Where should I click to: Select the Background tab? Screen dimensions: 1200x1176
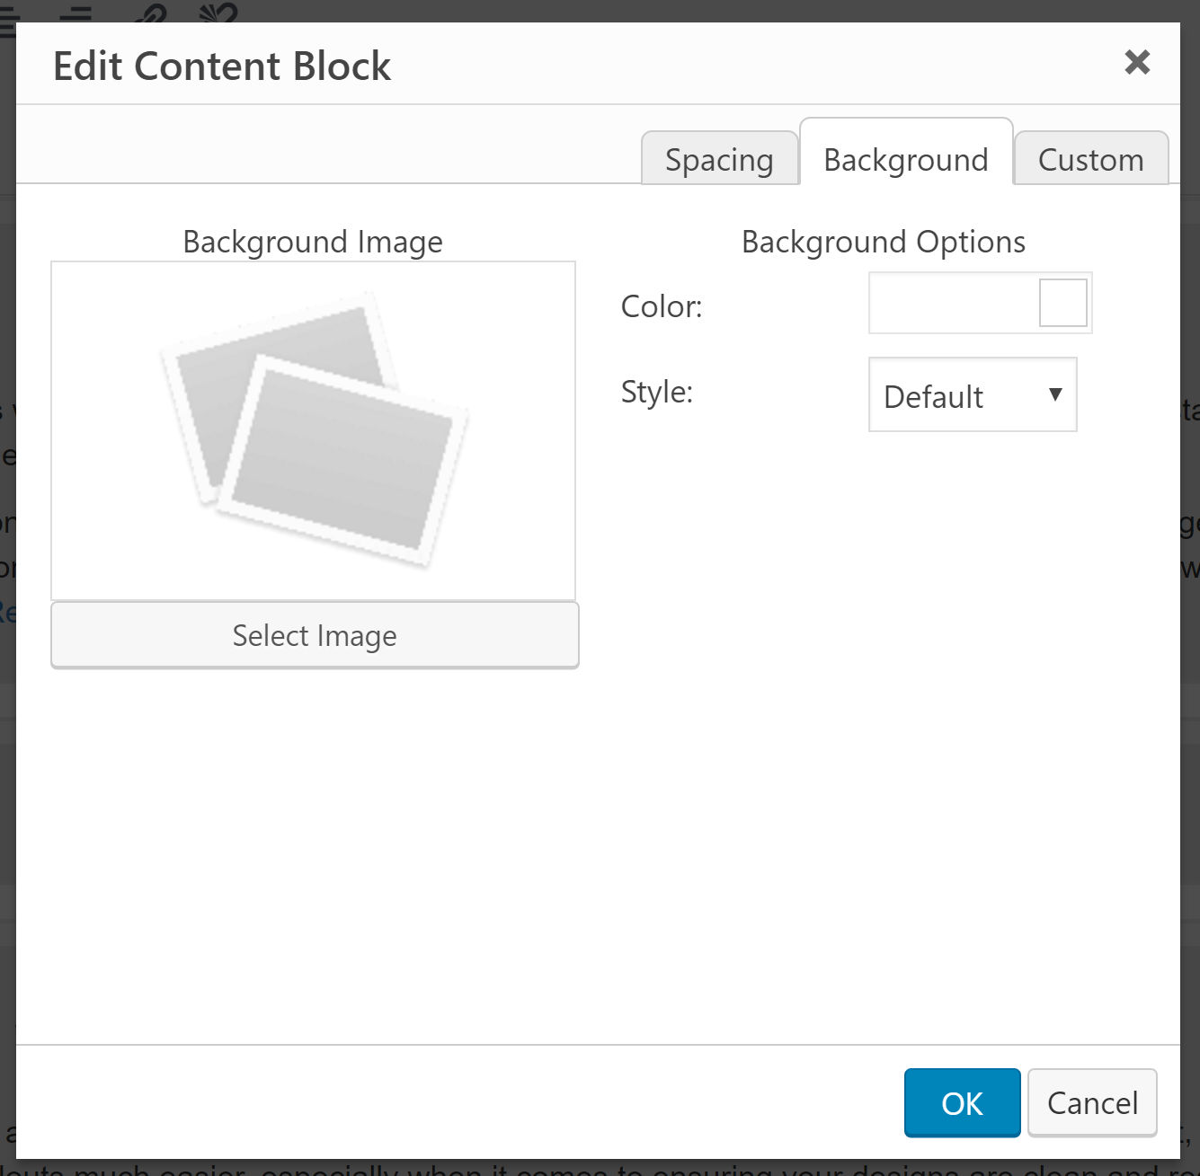click(906, 152)
